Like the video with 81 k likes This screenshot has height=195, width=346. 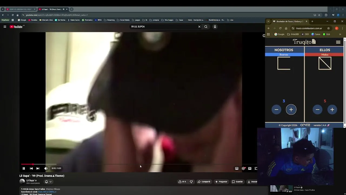pyautogui.click(x=182, y=182)
